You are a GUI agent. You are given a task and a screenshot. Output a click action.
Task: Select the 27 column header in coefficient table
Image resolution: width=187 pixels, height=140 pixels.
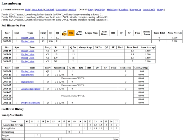coord(116,121)
